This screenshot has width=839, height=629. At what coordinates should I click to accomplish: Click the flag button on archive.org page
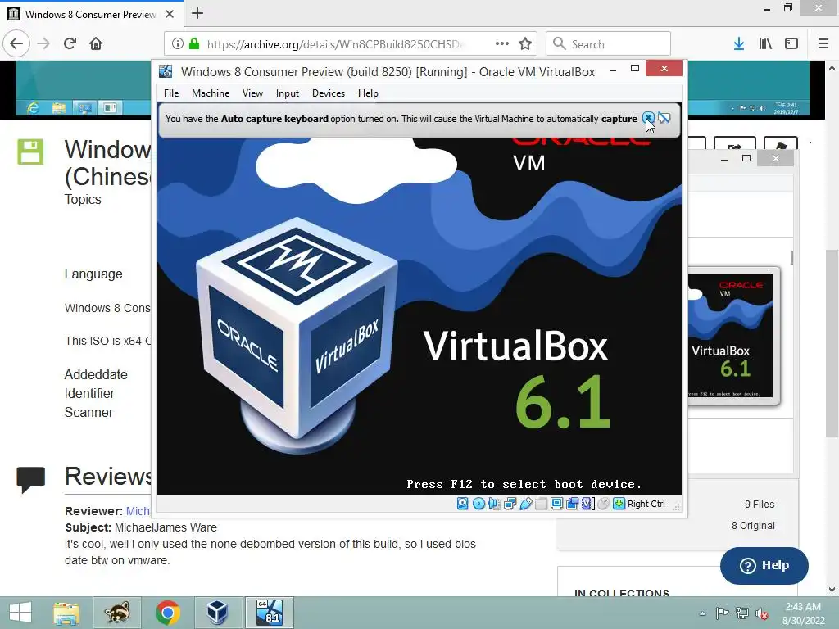point(781,143)
